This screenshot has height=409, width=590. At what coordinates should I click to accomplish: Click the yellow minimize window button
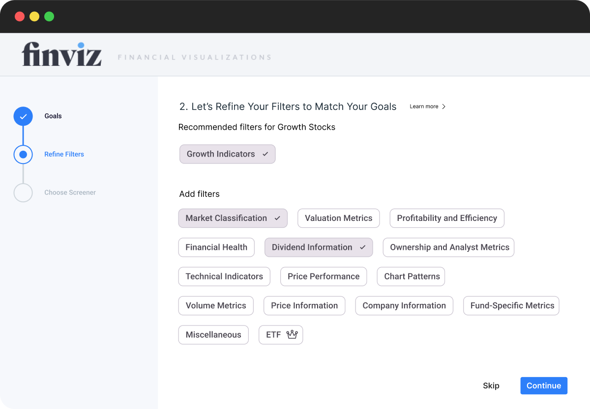[x=34, y=16]
